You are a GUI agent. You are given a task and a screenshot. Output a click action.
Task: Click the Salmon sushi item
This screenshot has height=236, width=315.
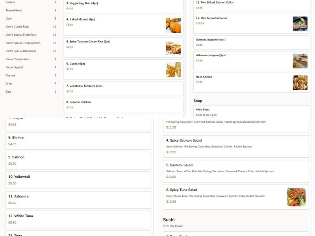[x=78, y=159]
